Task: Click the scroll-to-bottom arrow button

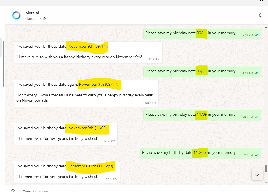Action: (257, 174)
